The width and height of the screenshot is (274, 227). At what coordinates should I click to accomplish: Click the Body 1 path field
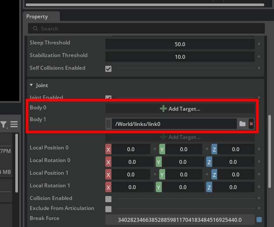pyautogui.click(x=174, y=124)
